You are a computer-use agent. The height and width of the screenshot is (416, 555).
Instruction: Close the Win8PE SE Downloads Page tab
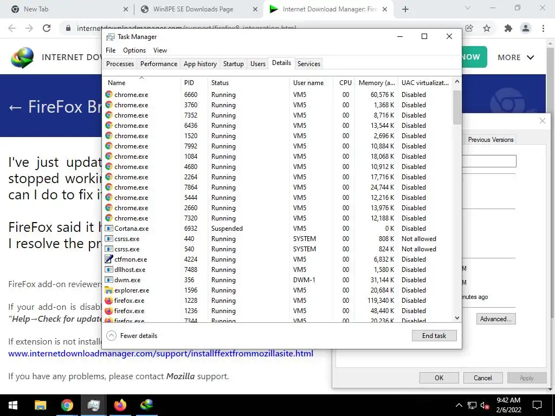[x=255, y=10]
